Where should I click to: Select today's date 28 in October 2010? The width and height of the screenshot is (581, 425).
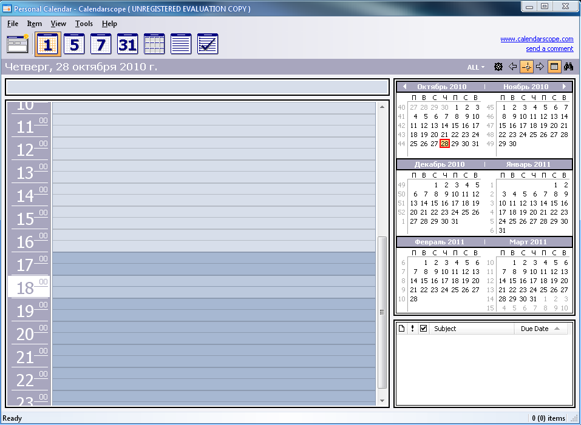[444, 144]
